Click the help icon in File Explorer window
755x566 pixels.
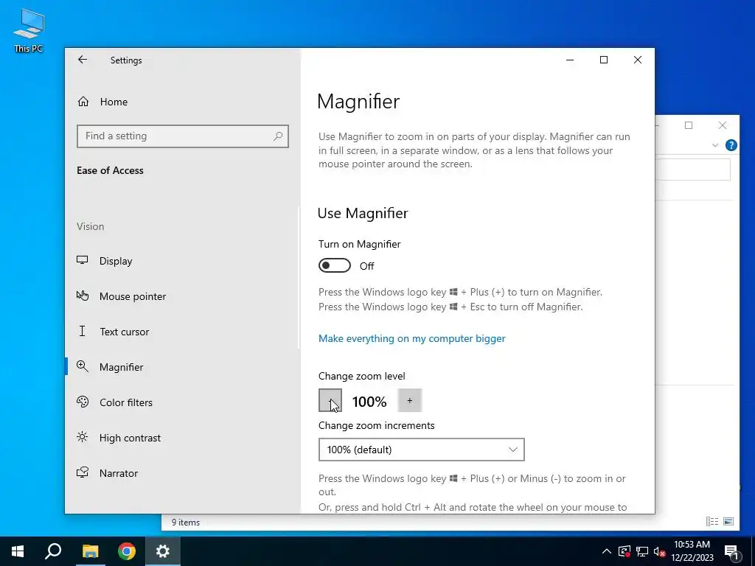pos(731,145)
